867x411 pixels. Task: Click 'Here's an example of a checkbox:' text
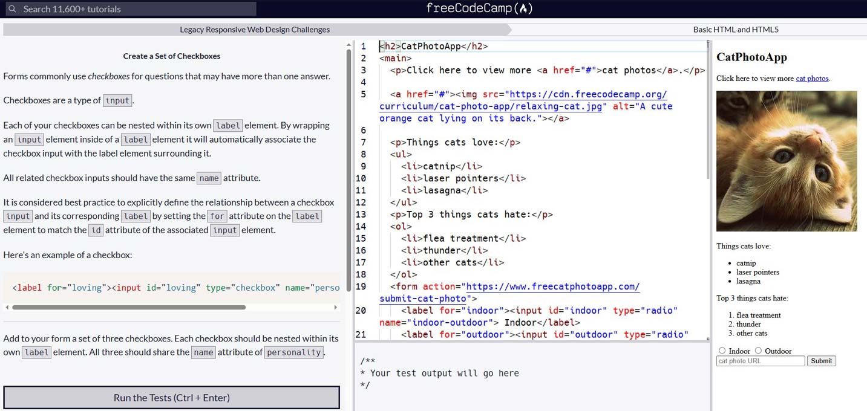68,255
